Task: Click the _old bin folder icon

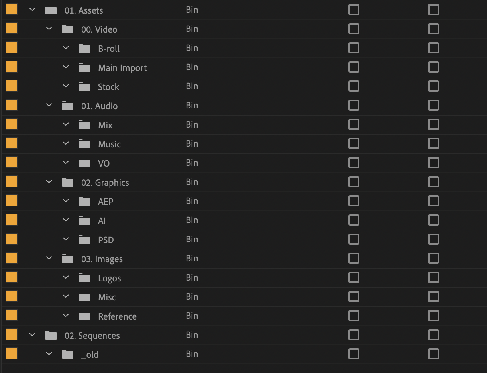Action: 68,354
